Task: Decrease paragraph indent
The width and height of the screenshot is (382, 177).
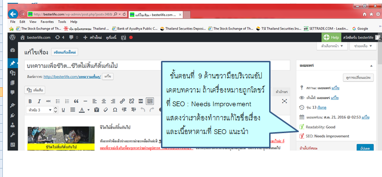Action: [124, 110]
